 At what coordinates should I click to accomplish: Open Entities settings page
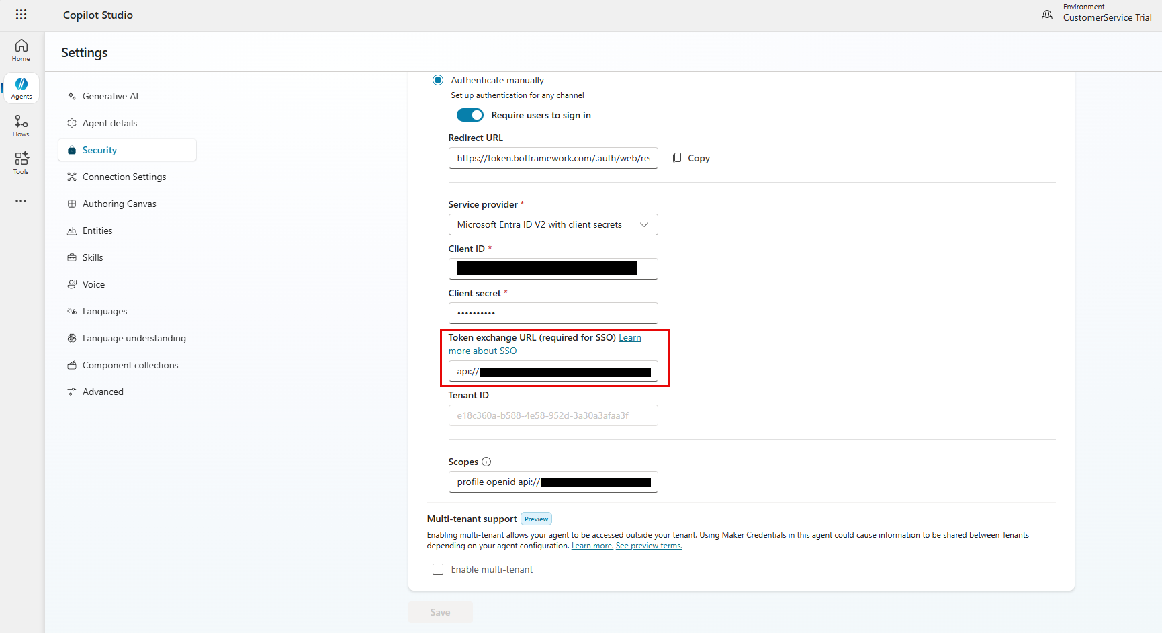tap(127, 230)
